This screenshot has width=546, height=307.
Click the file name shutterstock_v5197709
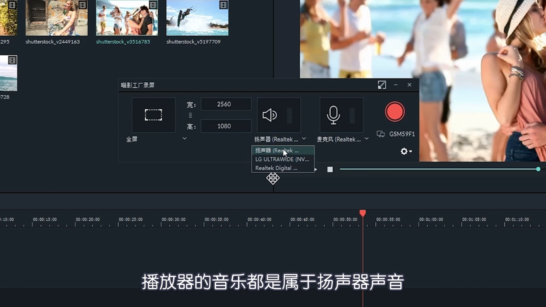click(x=193, y=42)
